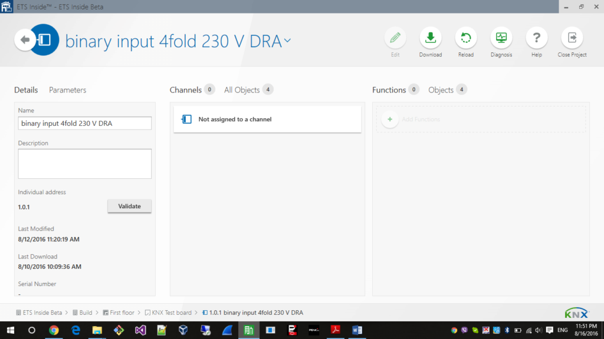Click the channel icon beside Not assigned
This screenshot has width=604, height=339.
[186, 119]
